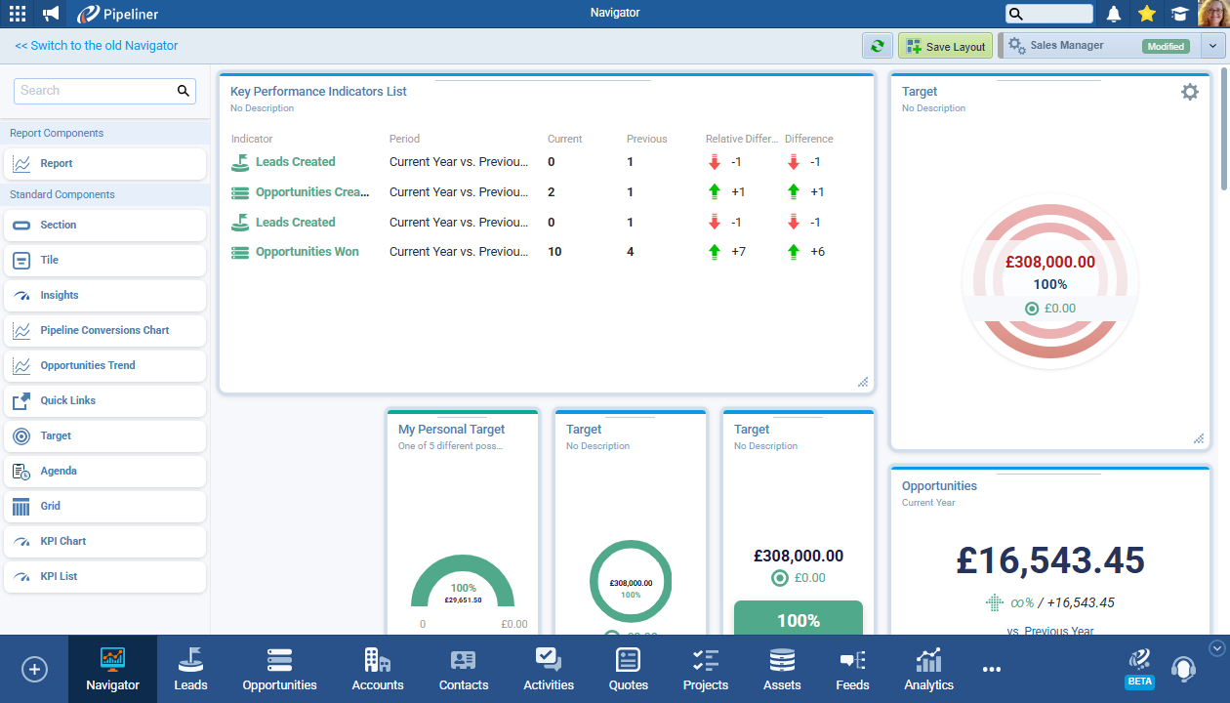Image resolution: width=1230 pixels, height=703 pixels.
Task: Expand the Sales Manager layout dropdown
Action: pos(1212,46)
